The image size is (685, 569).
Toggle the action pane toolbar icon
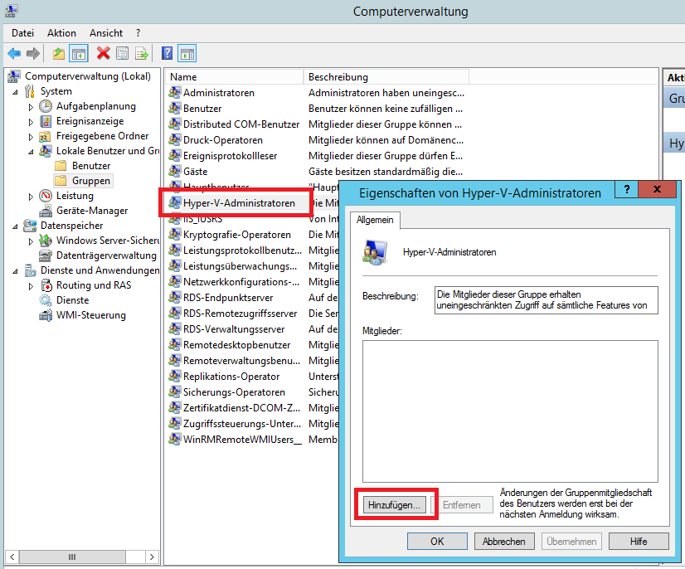point(187,53)
